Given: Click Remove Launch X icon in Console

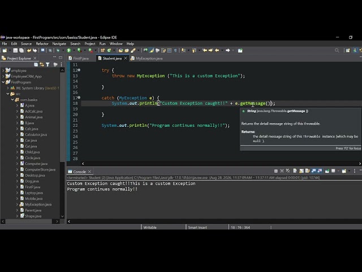Looking at the screenshot, I should (282, 171).
